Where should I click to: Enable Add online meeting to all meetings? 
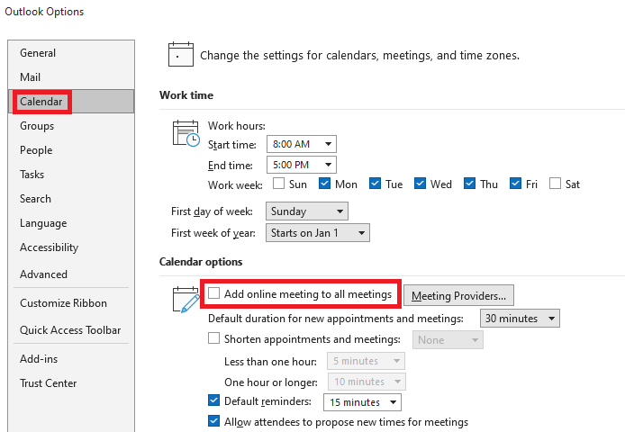[x=214, y=293]
